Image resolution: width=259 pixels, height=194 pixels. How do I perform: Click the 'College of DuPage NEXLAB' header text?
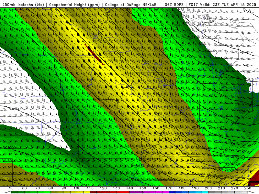130,5
